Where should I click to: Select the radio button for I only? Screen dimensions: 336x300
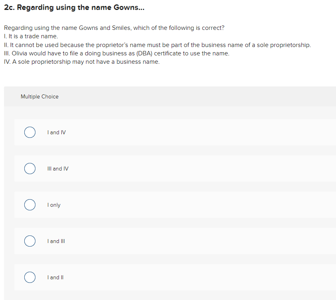29,204
